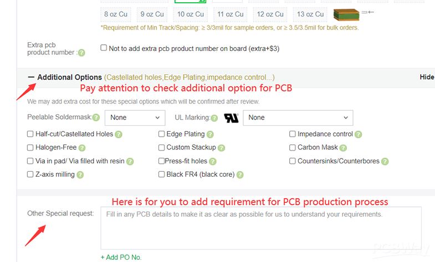The width and height of the screenshot is (435, 262).
Task: Check Not to add extra pcb product number
Action: [104, 48]
